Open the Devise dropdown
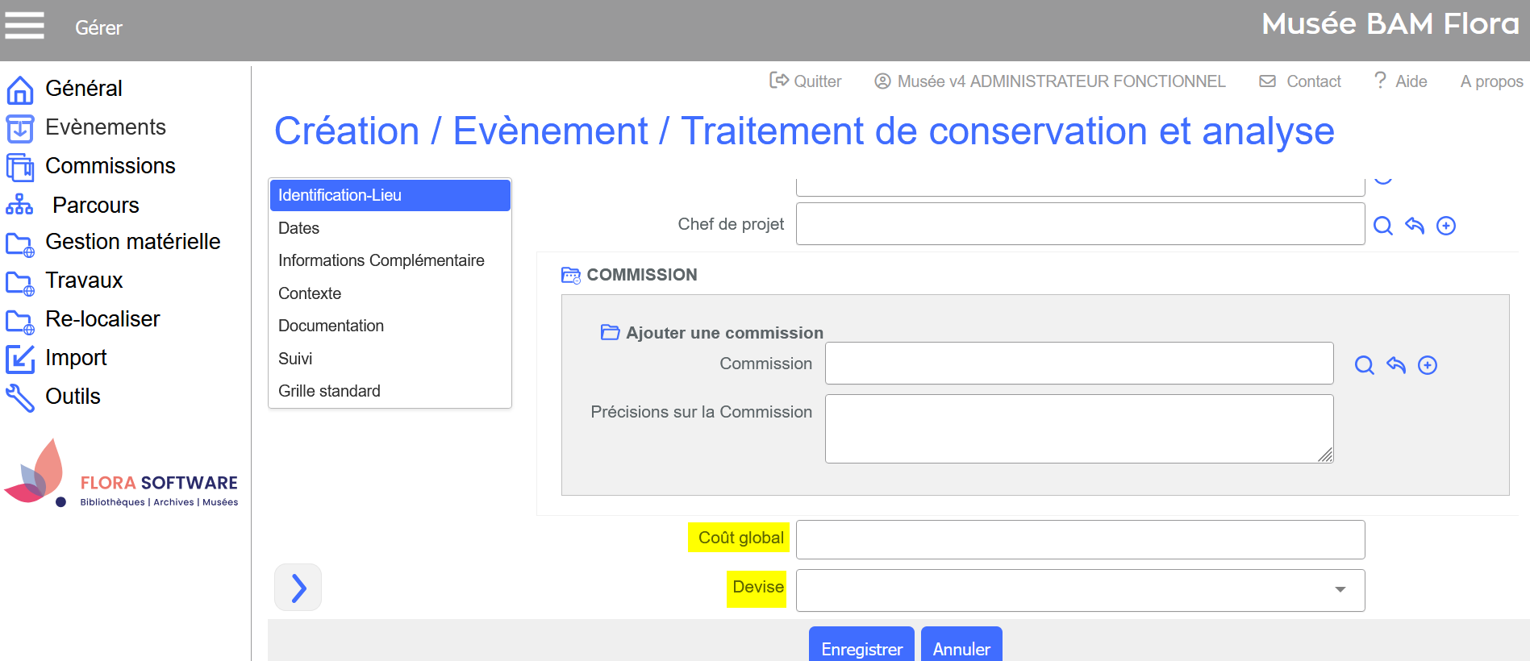This screenshot has height=661, width=1530. click(x=1079, y=590)
